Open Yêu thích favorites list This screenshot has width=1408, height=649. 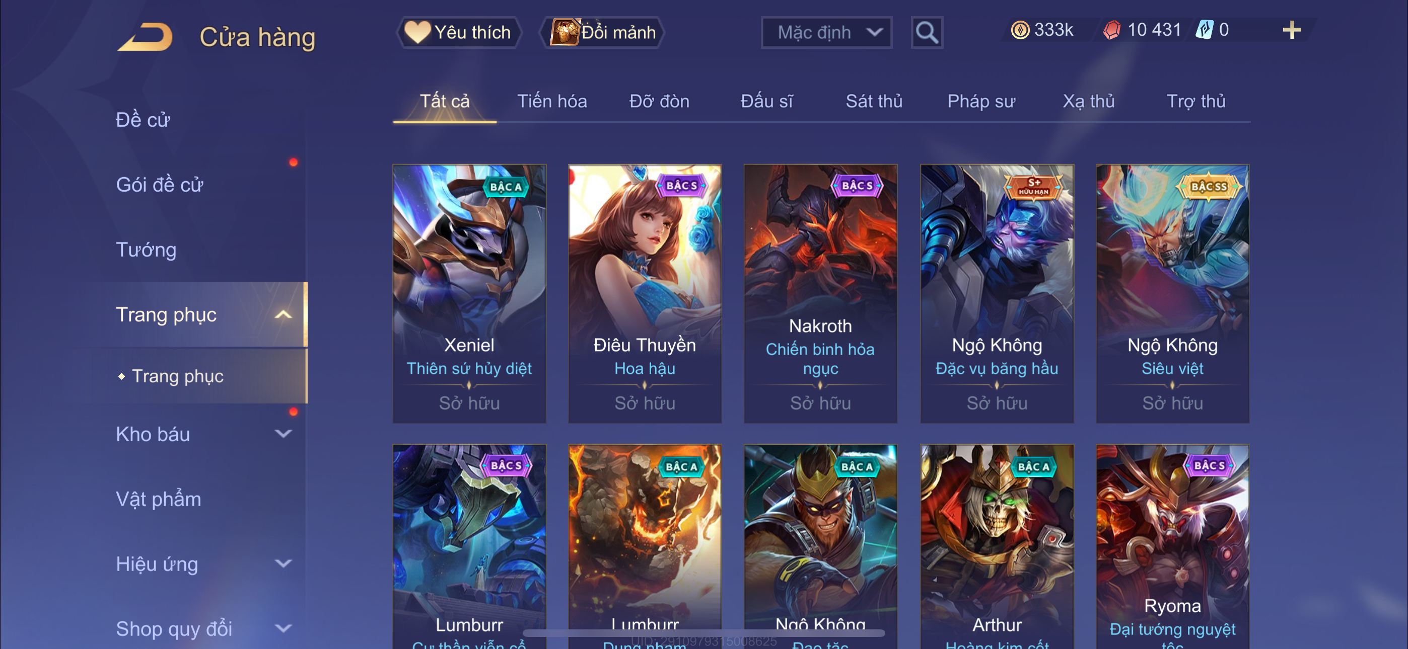click(x=458, y=33)
